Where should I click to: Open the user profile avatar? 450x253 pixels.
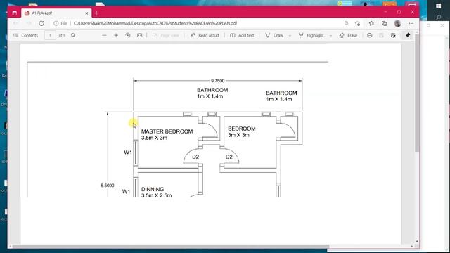click(x=397, y=23)
